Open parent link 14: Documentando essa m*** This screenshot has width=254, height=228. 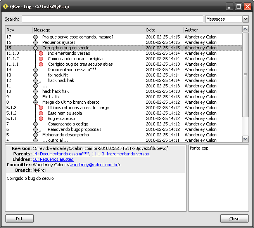point(61,154)
